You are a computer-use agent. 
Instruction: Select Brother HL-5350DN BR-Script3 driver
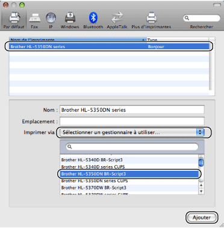pos(129,174)
